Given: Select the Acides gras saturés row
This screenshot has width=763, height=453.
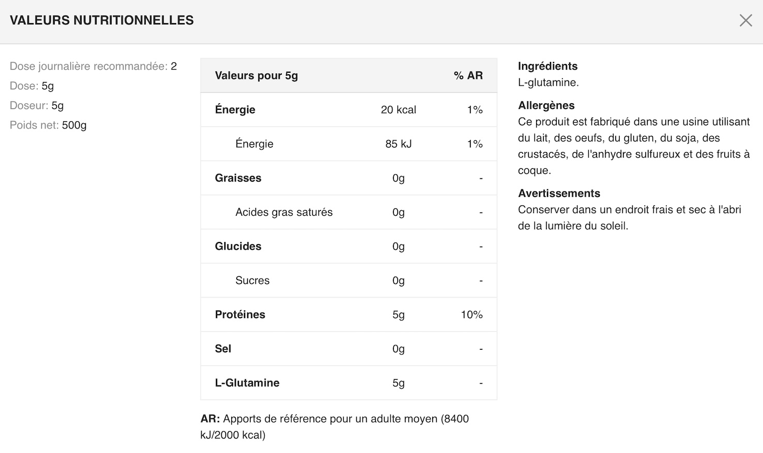Looking at the screenshot, I should pos(284,212).
